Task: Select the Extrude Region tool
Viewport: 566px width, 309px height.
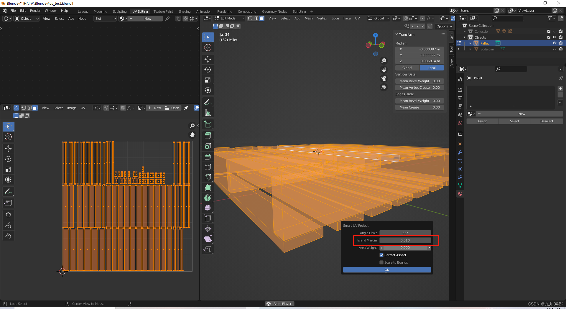Action: pos(208,136)
